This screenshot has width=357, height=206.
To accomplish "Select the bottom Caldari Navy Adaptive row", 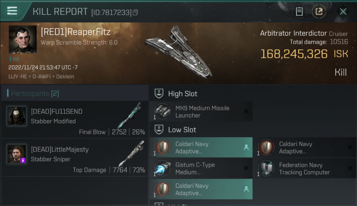I will (x=201, y=189).
